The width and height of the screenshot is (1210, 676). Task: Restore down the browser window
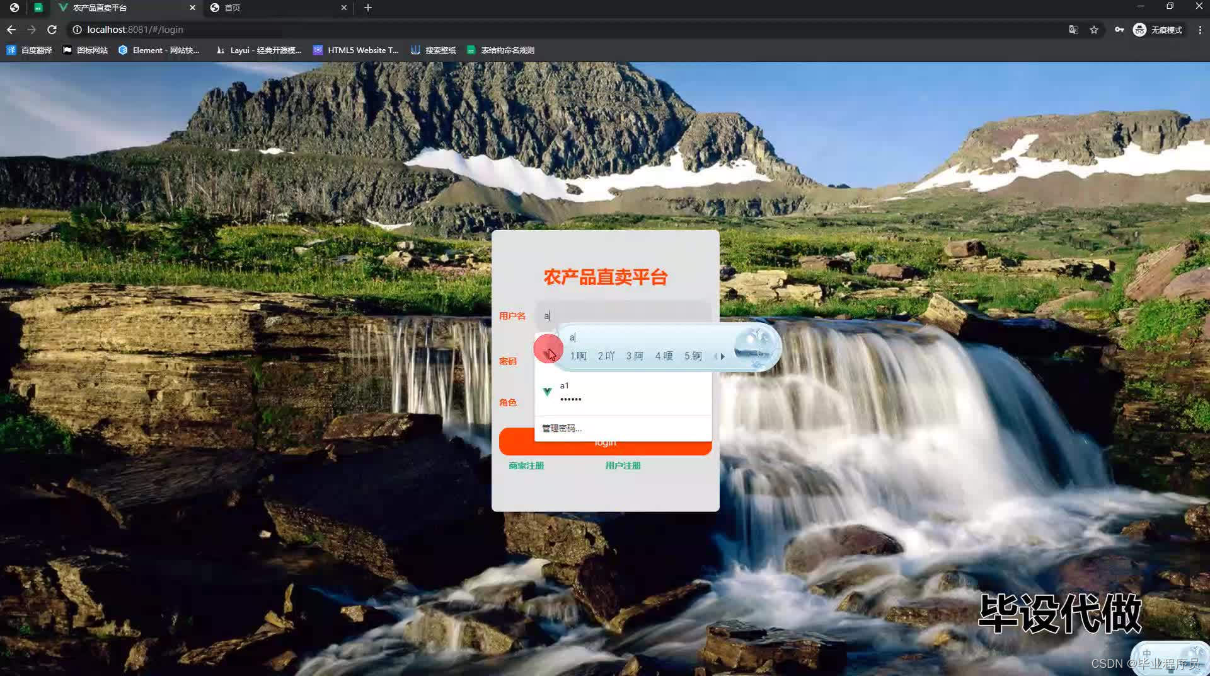pos(1170,6)
